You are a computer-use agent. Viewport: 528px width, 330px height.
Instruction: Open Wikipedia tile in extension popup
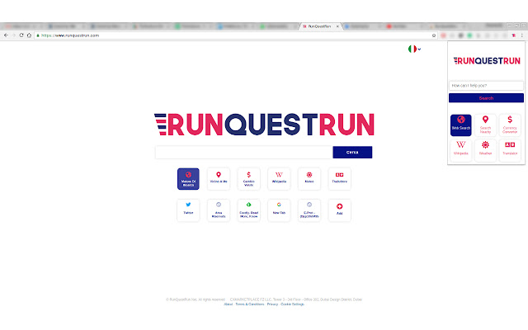pos(460,150)
